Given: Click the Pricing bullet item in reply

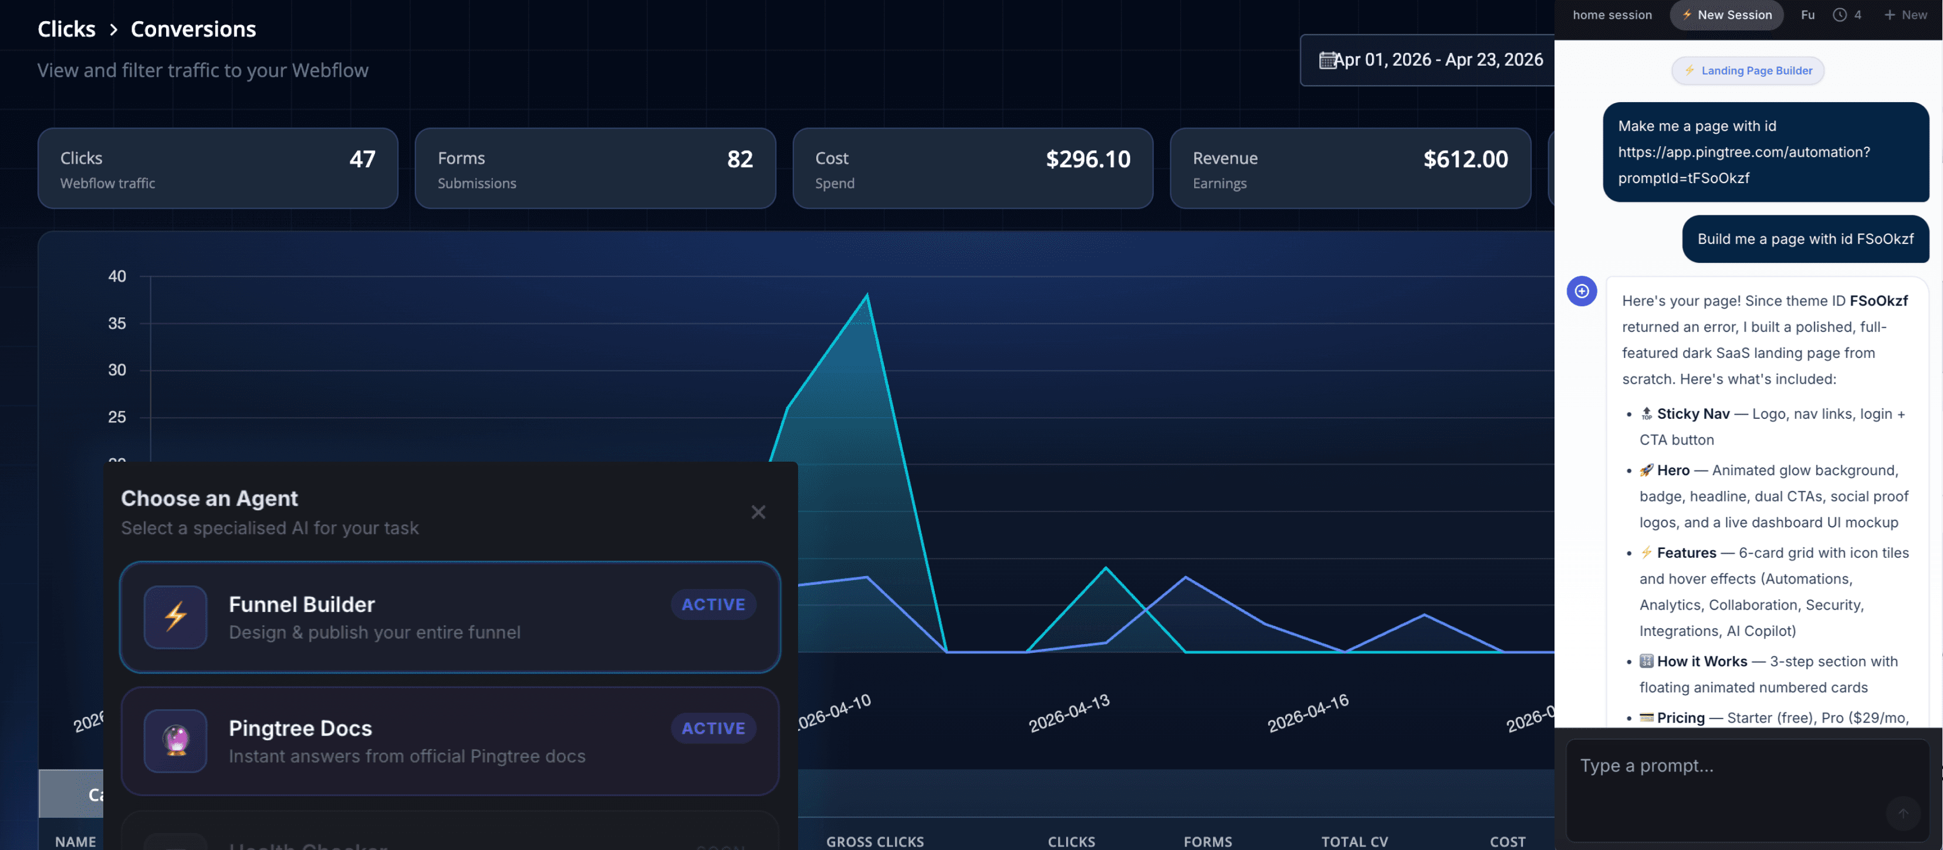Looking at the screenshot, I should [1773, 718].
